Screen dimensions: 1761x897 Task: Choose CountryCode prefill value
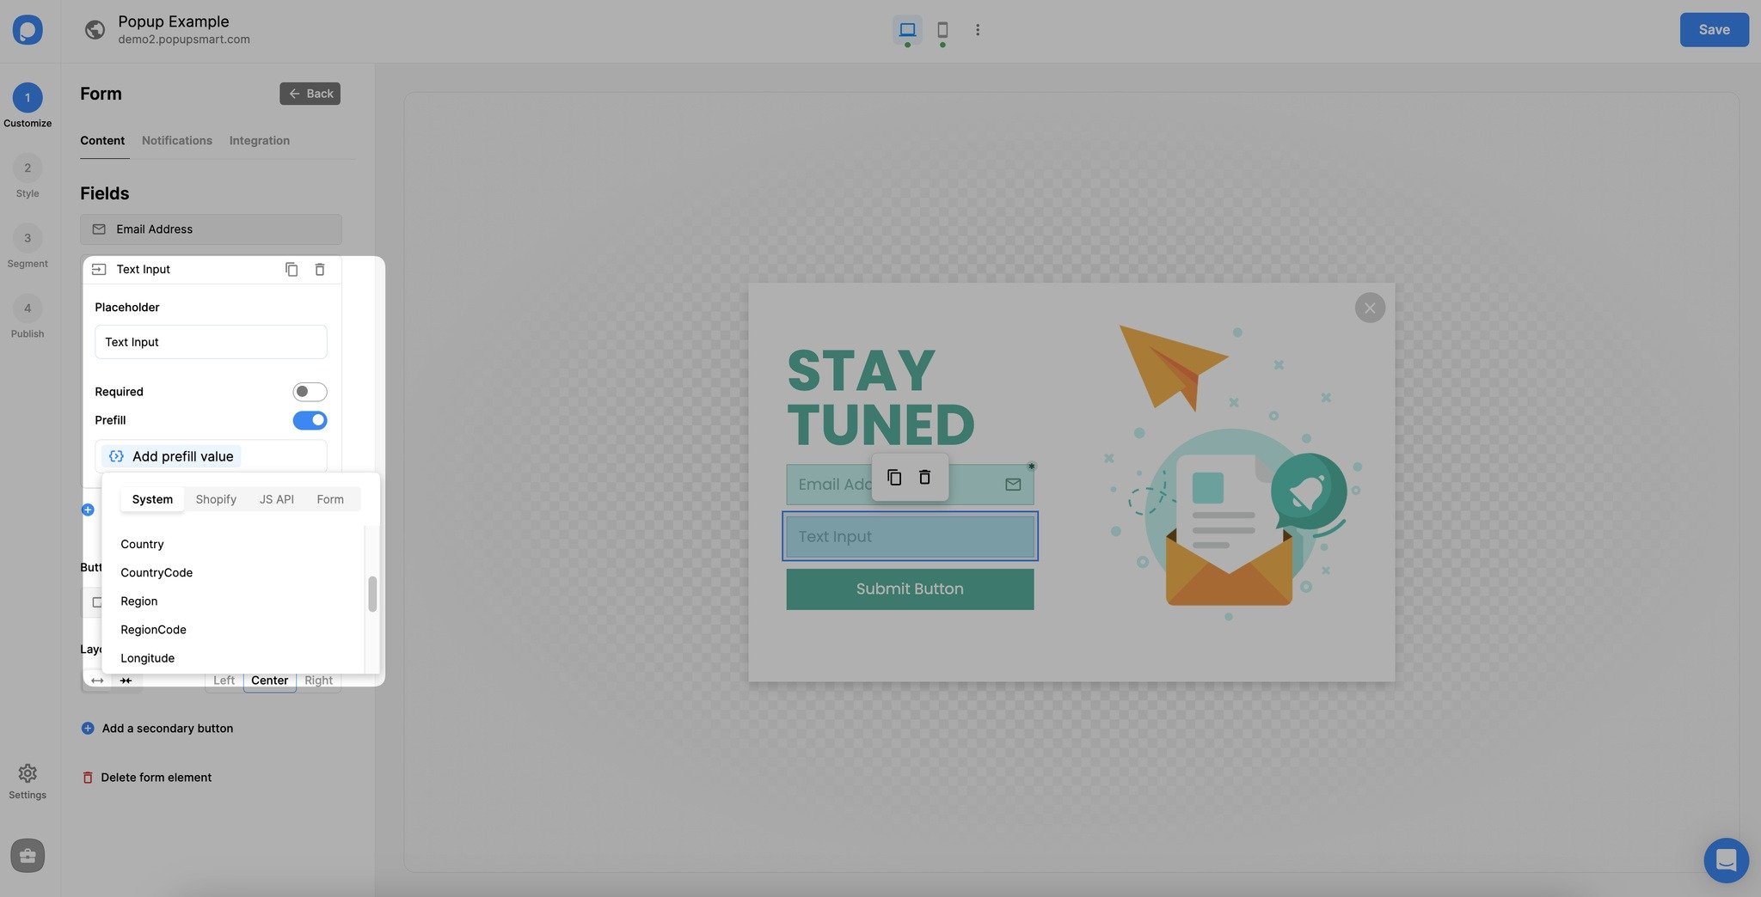(x=156, y=573)
